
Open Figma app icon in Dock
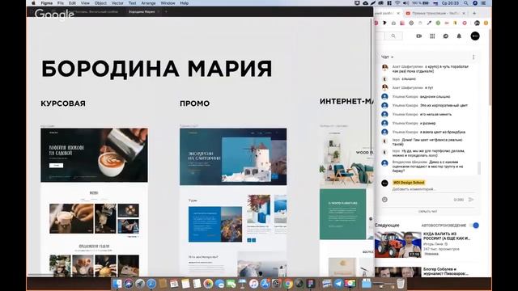tap(311, 284)
